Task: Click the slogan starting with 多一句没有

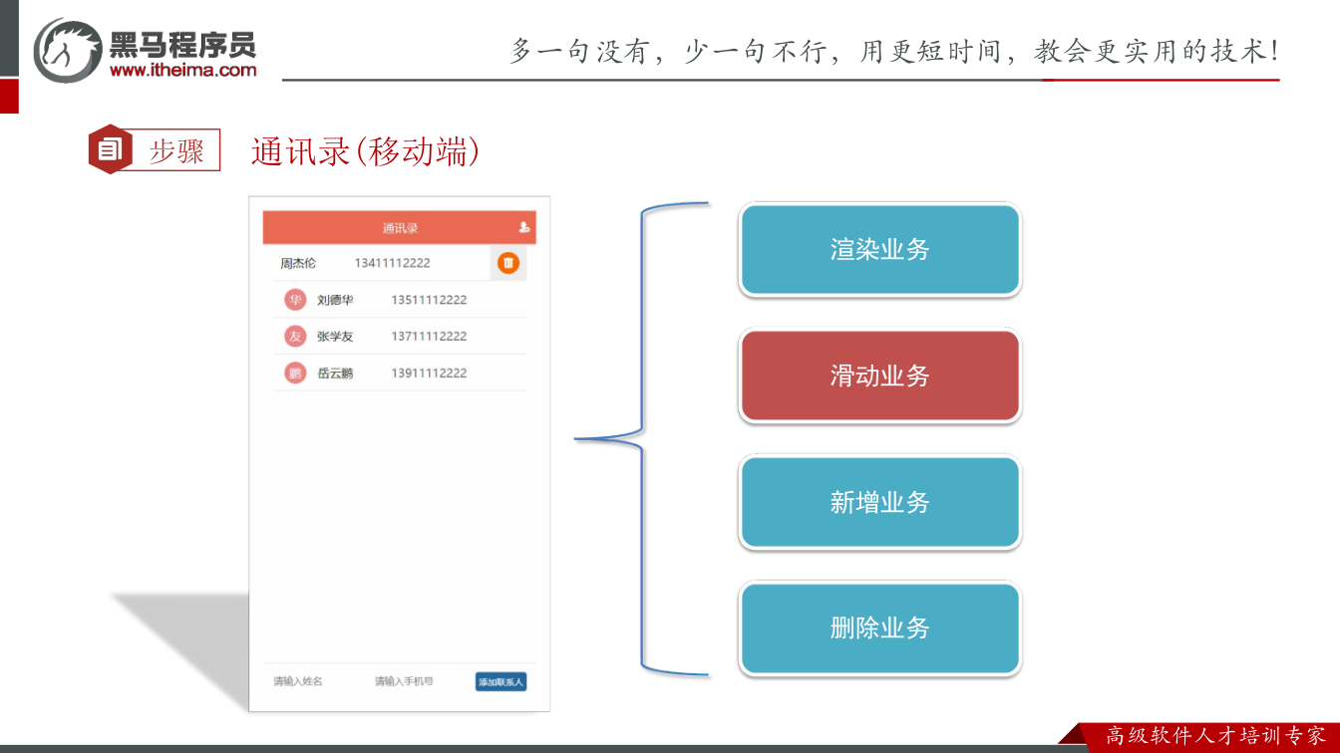Action: pyautogui.click(x=894, y=51)
